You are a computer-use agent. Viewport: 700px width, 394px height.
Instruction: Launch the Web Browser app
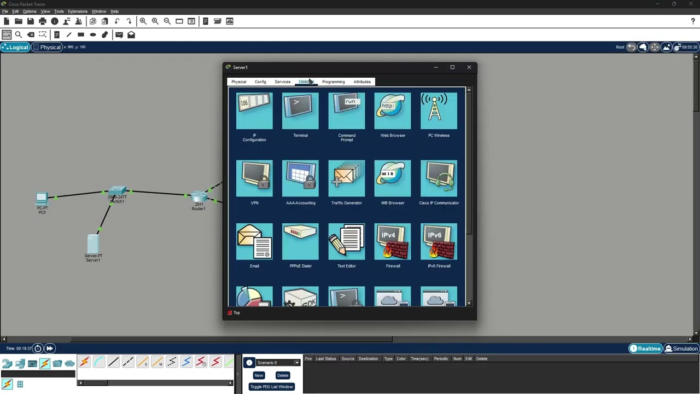(393, 112)
